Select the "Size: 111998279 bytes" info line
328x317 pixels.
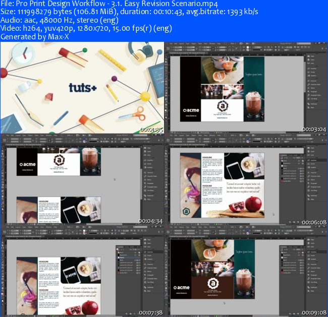click(129, 12)
